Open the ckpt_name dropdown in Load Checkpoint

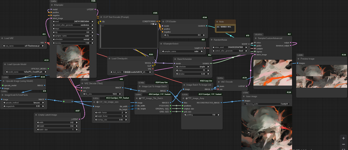click(131, 72)
